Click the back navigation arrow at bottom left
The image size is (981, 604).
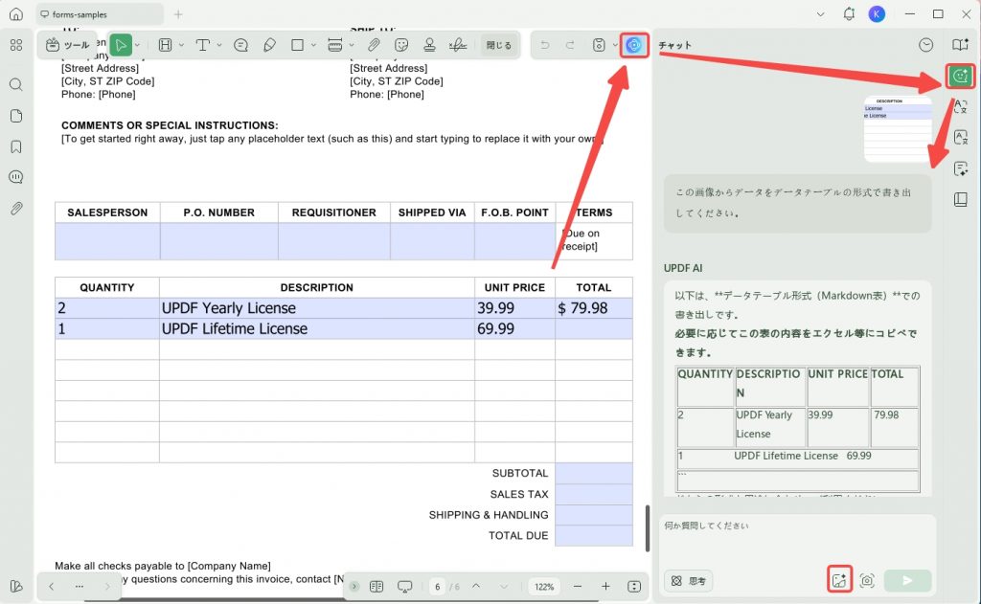[x=52, y=587]
